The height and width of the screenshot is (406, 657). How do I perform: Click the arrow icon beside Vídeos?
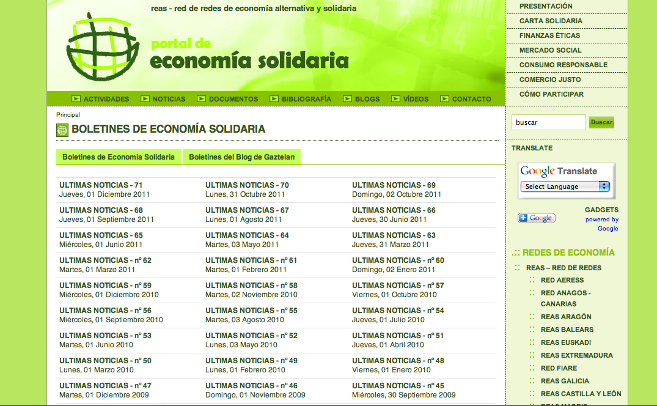tap(395, 98)
